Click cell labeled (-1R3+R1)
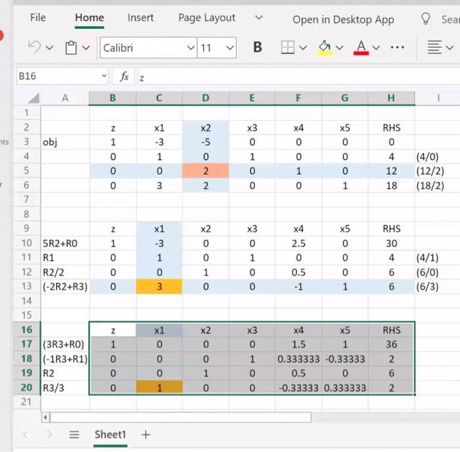The width and height of the screenshot is (460, 452). click(x=65, y=359)
